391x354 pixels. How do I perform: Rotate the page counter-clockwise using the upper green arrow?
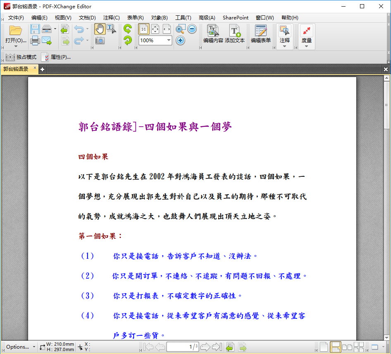coord(128,29)
